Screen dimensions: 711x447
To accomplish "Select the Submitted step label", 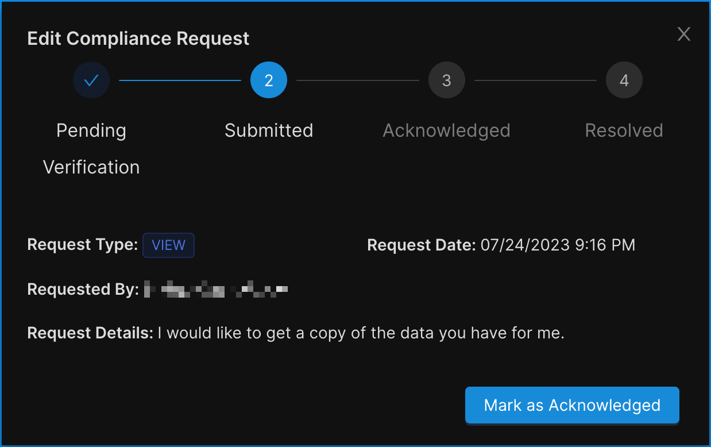I will pos(269,130).
